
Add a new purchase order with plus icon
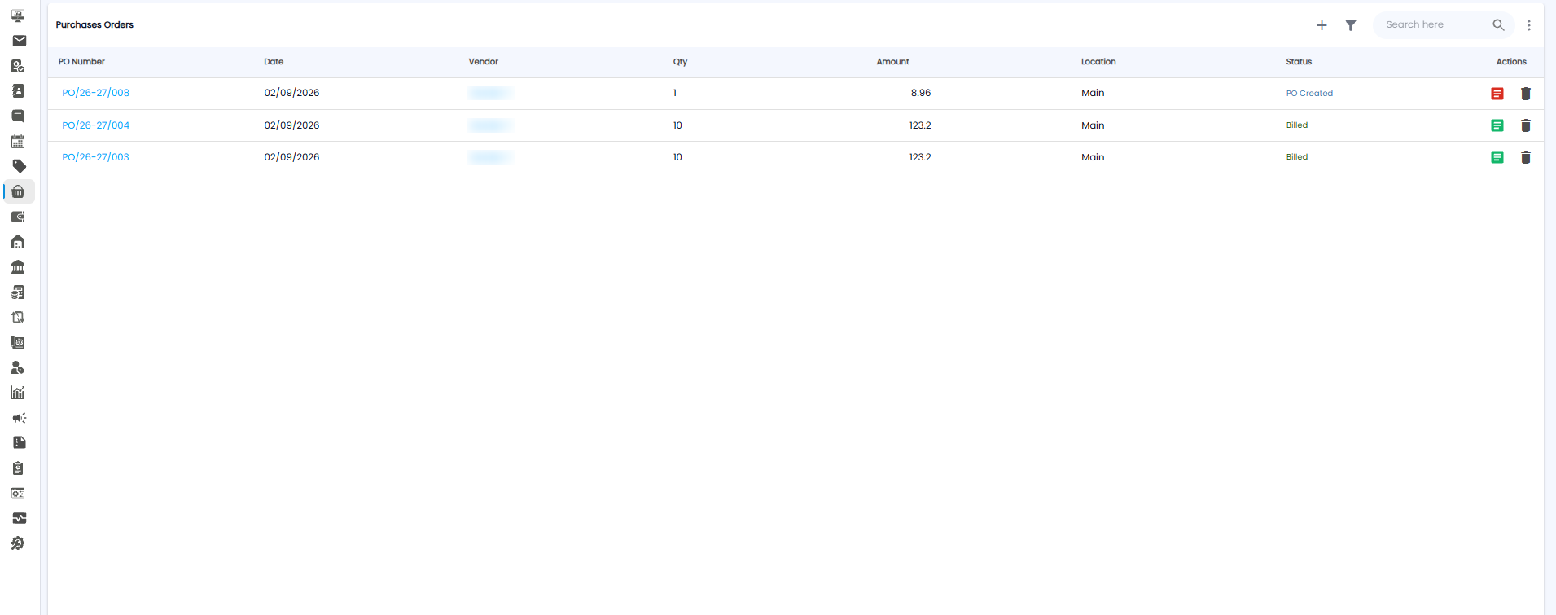[x=1322, y=25]
